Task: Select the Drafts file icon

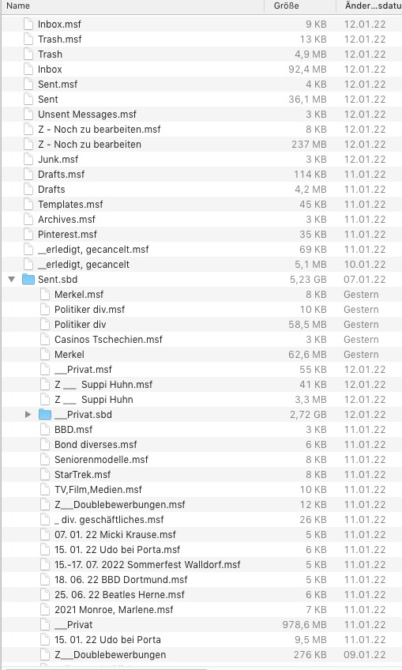Action: pyautogui.click(x=28, y=190)
